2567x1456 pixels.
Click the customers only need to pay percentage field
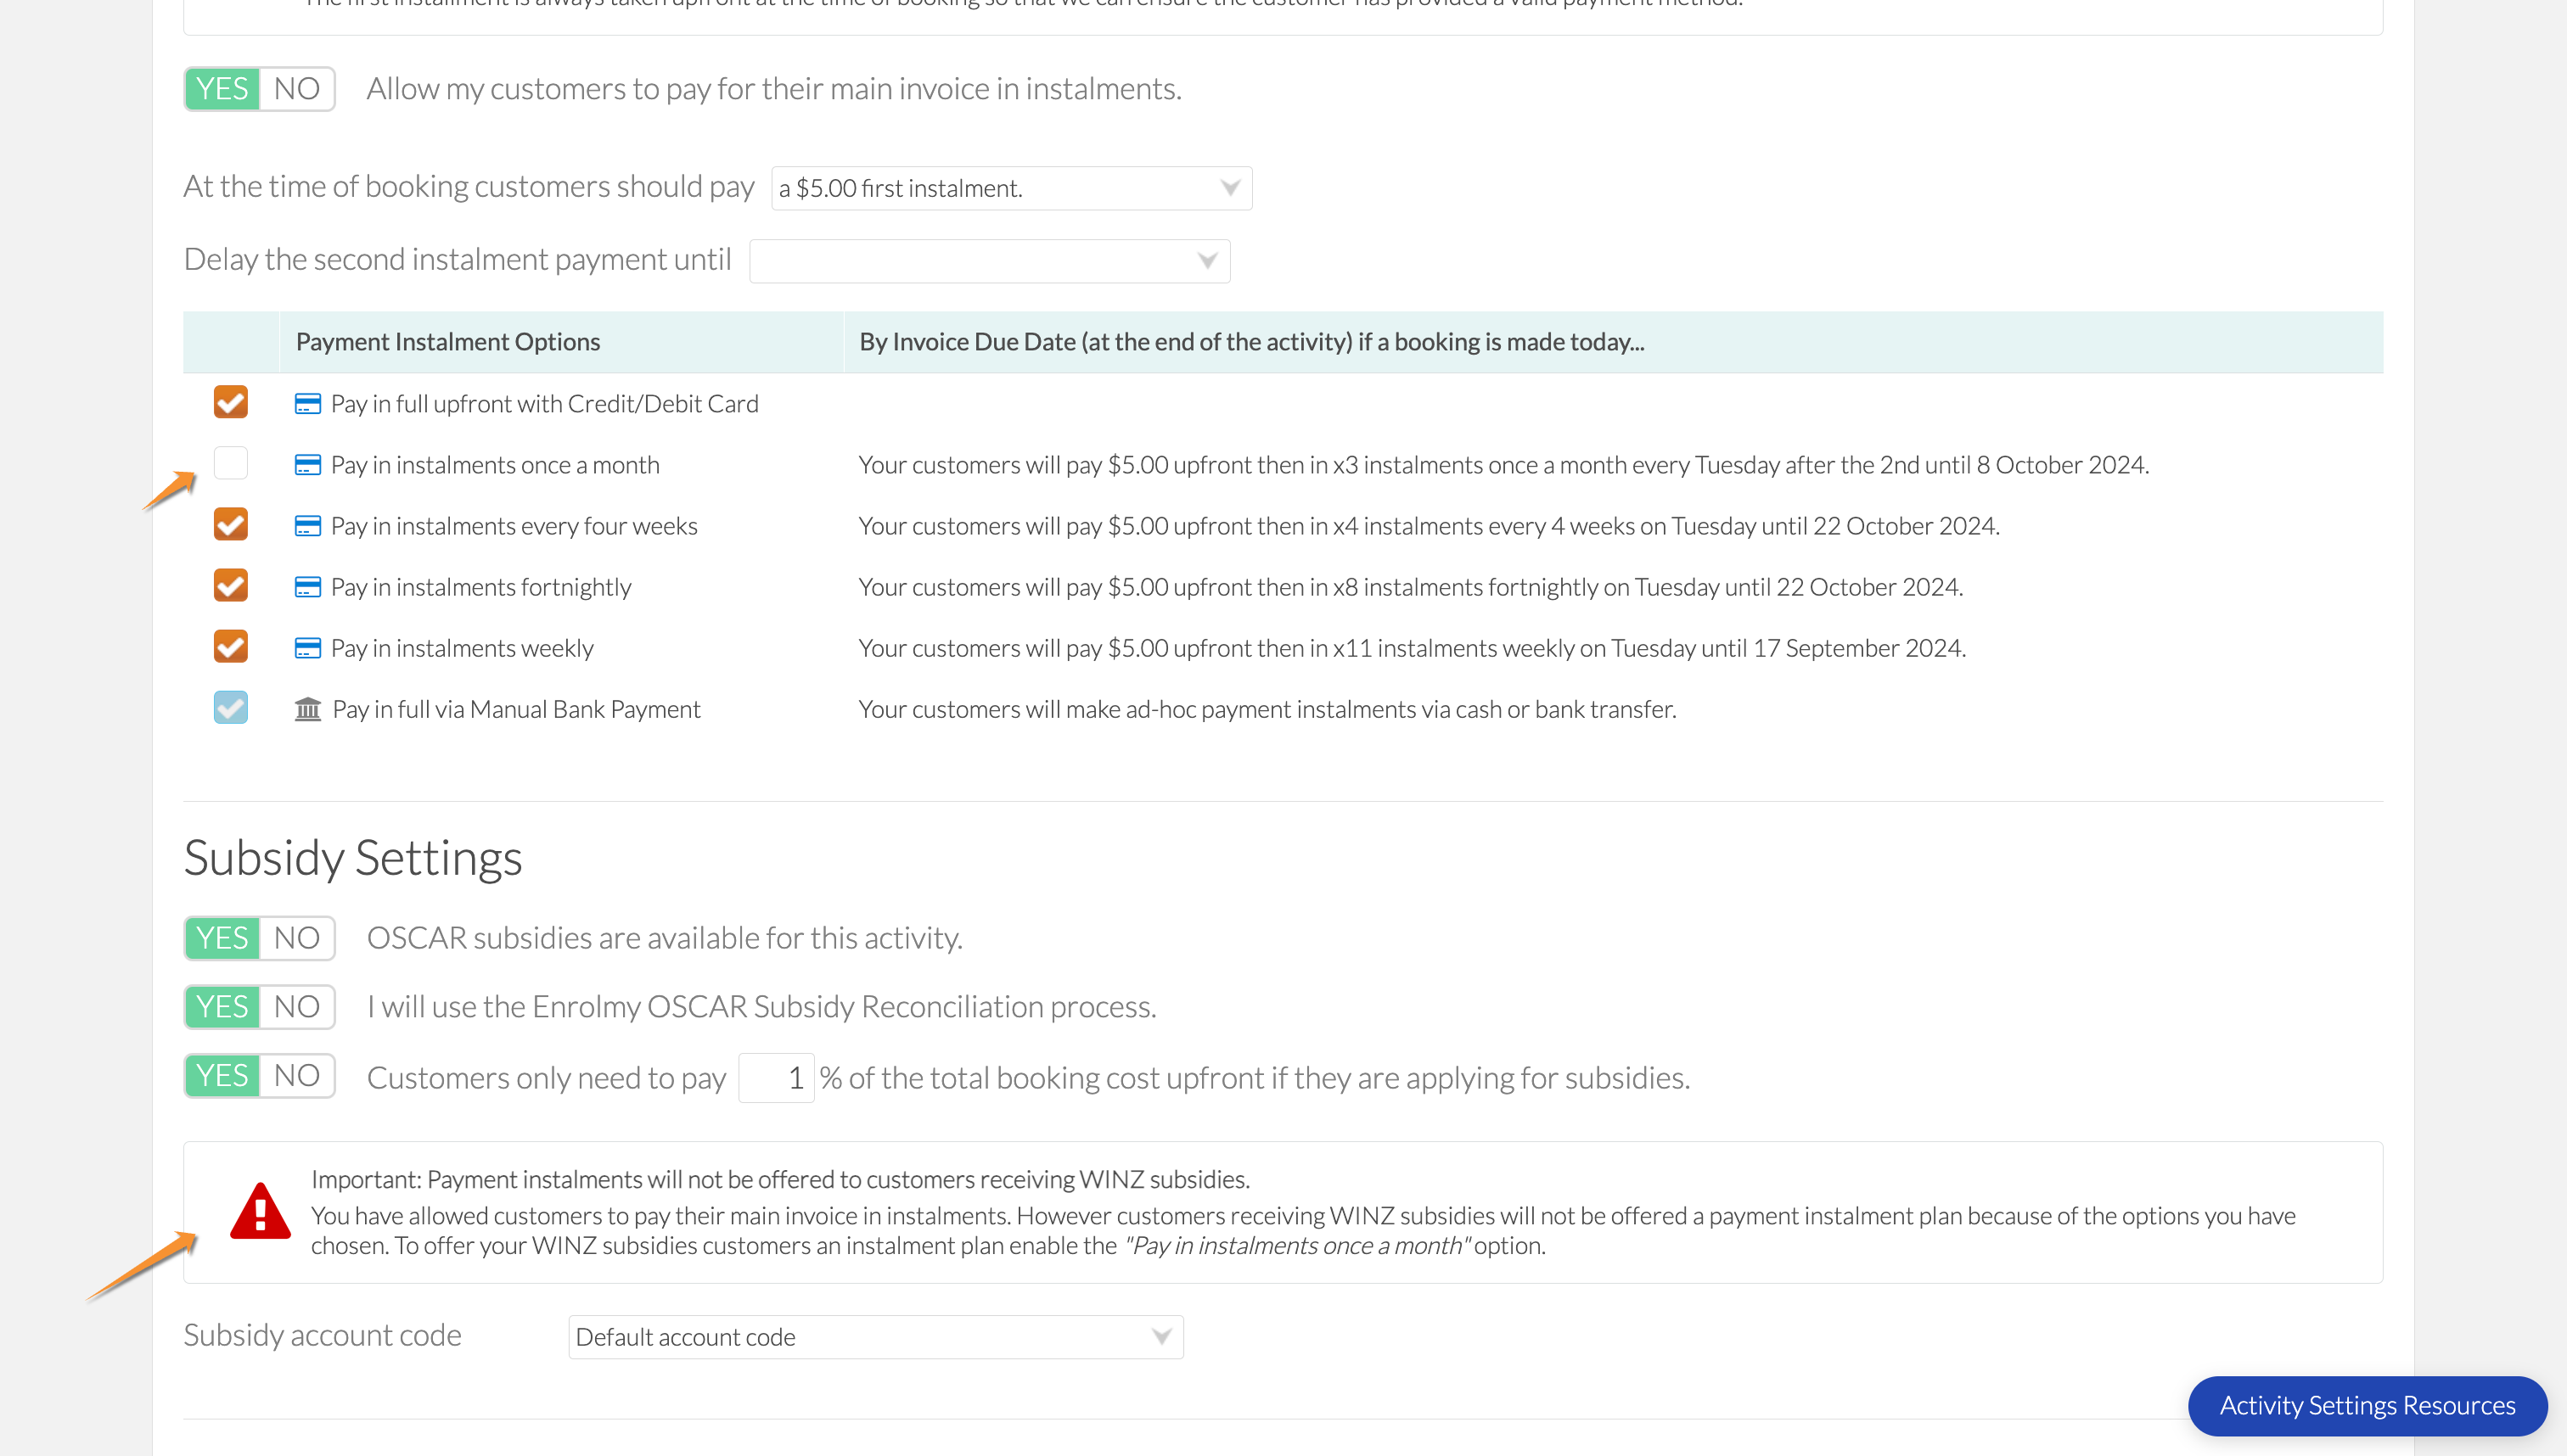[778, 1075]
